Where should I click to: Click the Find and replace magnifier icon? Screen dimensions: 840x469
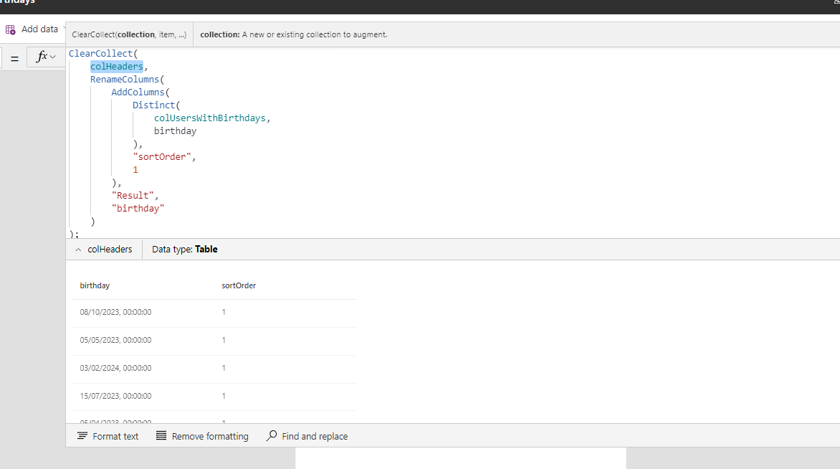click(x=272, y=436)
